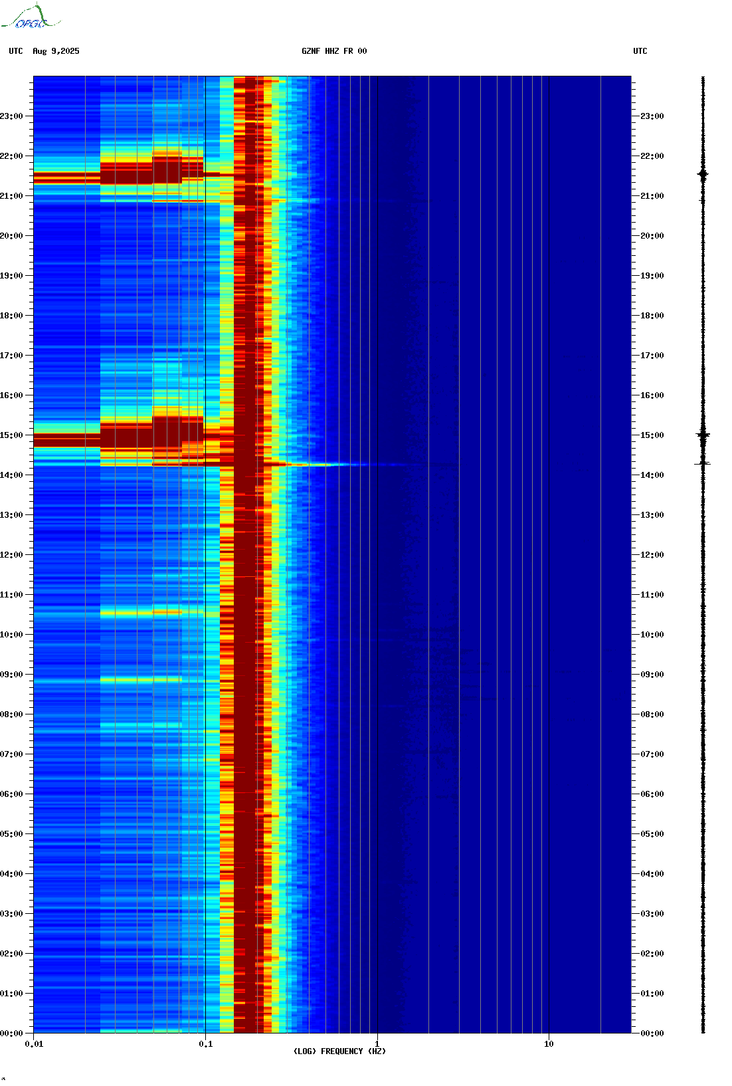The image size is (732, 1086).
Task: Click the station title 'GZNF HHZ FR 00'
Action: click(x=334, y=51)
